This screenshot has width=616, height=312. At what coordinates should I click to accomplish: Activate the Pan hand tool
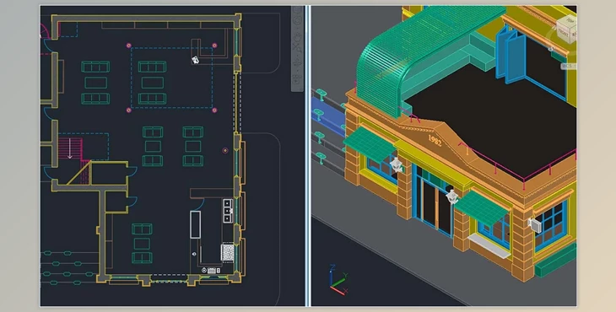(297, 37)
